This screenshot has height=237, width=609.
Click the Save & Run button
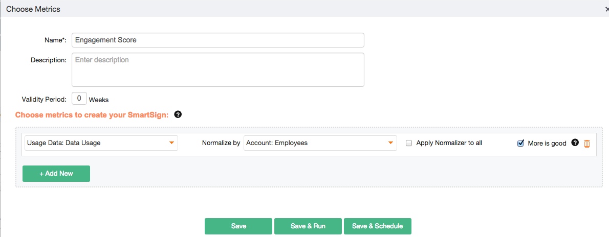tap(308, 226)
